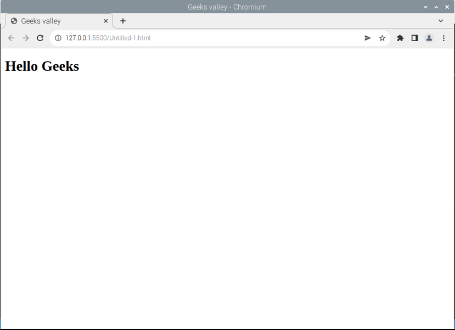The height and width of the screenshot is (330, 455).
Task: Open the profile avatar button
Action: click(429, 38)
